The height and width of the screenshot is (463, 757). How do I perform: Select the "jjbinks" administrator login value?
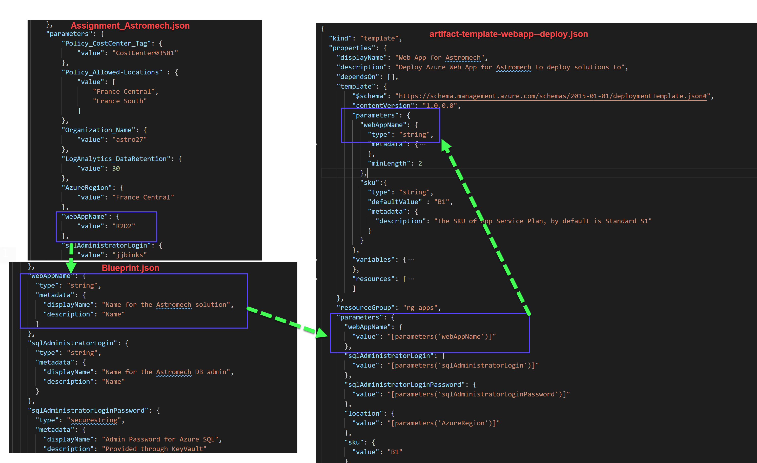tap(129, 255)
